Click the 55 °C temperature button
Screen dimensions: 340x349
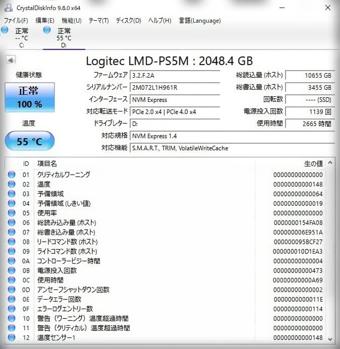click(x=30, y=141)
